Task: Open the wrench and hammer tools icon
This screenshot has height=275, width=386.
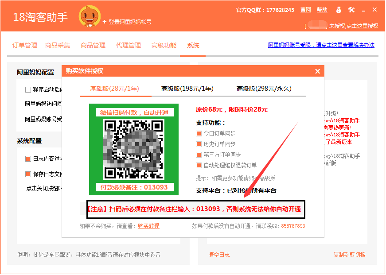Action: [x=351, y=10]
